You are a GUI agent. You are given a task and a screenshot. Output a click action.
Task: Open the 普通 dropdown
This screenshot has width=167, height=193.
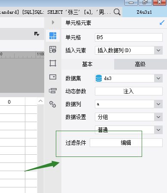click(x=158, y=130)
